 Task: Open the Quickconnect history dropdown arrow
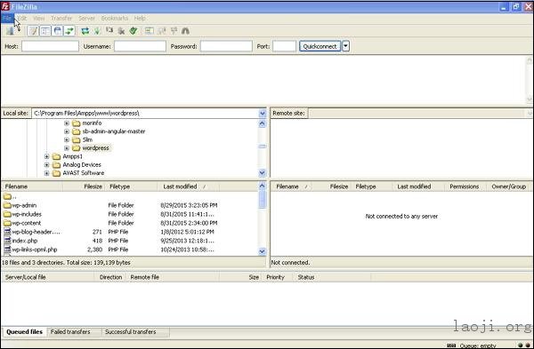click(x=345, y=46)
